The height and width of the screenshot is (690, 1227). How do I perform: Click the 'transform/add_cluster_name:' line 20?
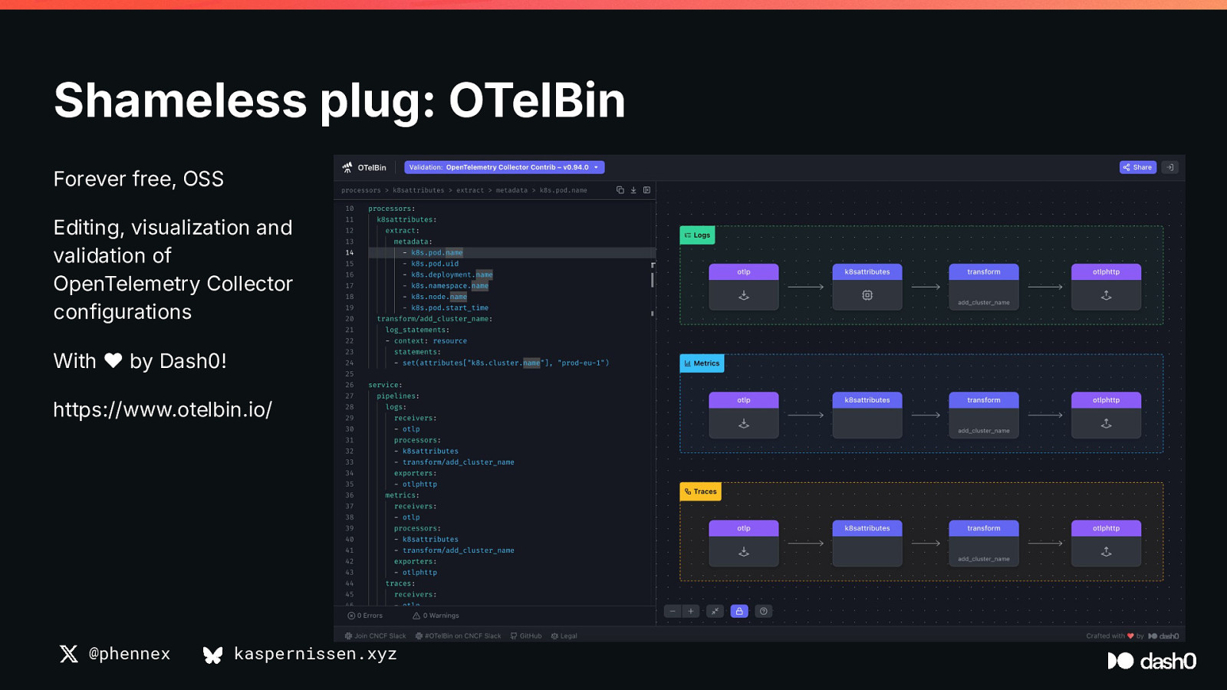point(434,319)
